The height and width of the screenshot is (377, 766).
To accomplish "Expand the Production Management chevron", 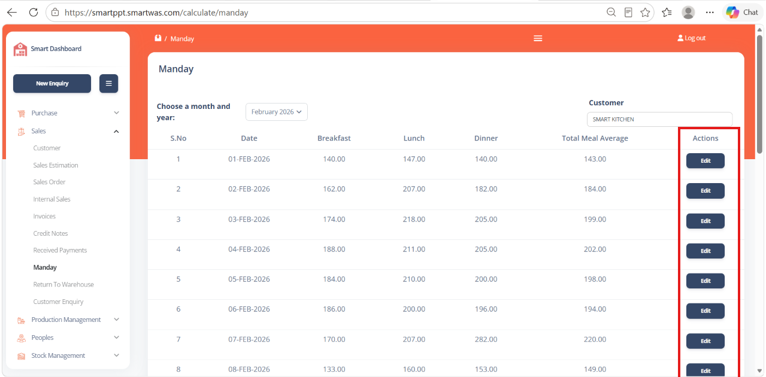I will tap(116, 320).
